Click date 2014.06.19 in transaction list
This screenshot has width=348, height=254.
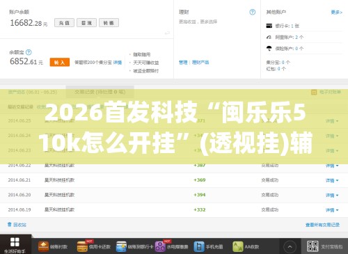pos(19,209)
